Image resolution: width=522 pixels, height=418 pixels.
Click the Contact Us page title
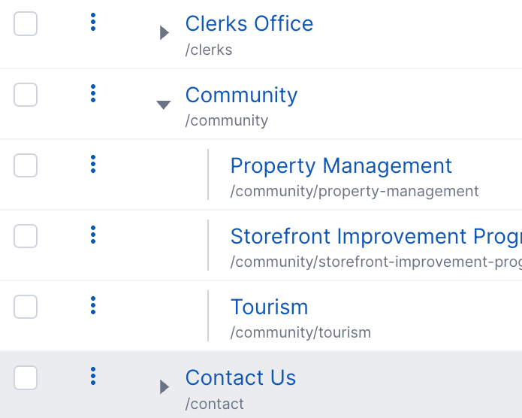[240, 377]
